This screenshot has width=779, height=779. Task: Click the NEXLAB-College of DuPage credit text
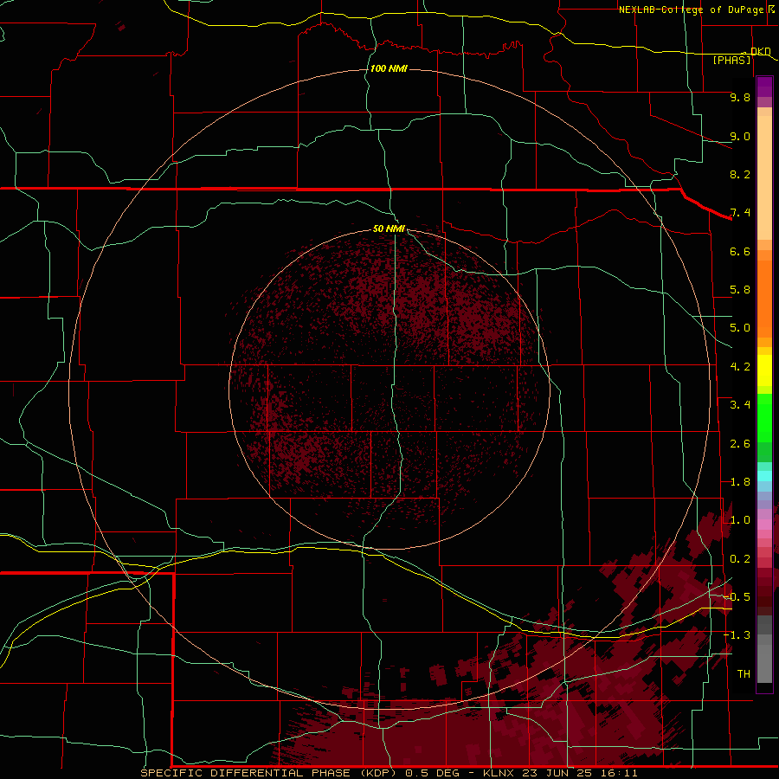pos(691,10)
